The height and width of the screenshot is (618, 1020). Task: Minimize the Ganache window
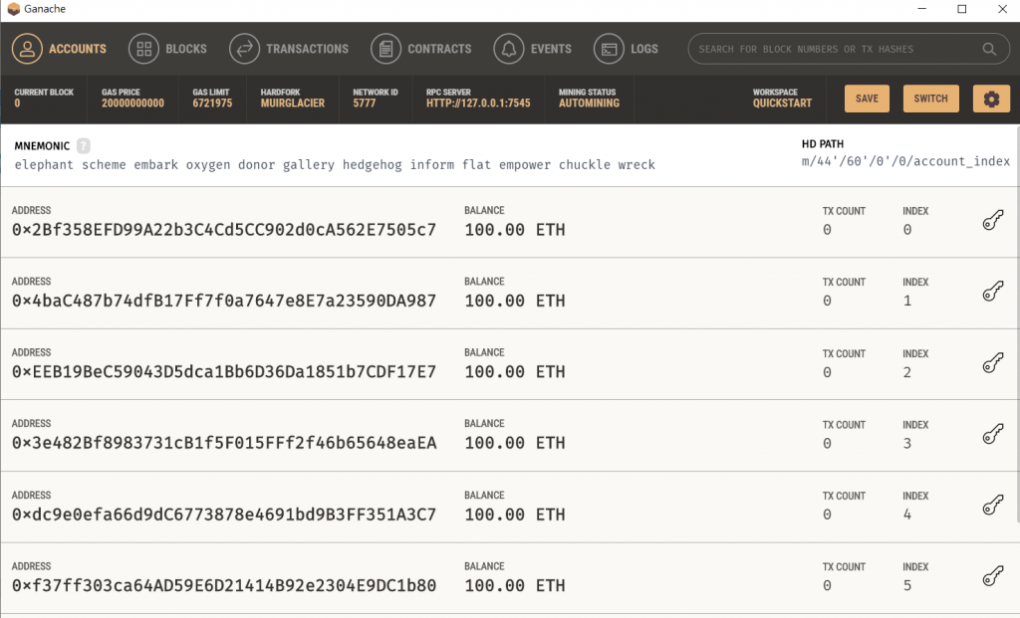pyautogui.click(x=921, y=9)
